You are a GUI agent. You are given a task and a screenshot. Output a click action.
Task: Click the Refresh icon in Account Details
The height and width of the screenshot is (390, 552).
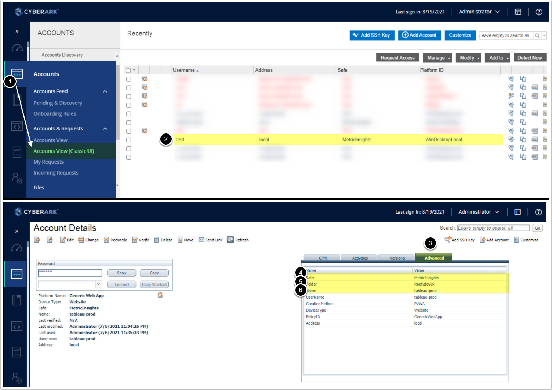tap(230, 240)
